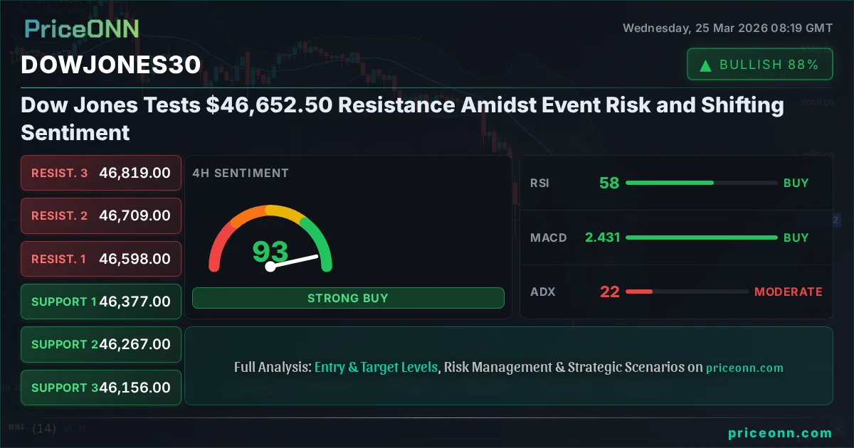Click the date display in the header
Viewport: 854px width, 448px height.
pyautogui.click(x=727, y=28)
